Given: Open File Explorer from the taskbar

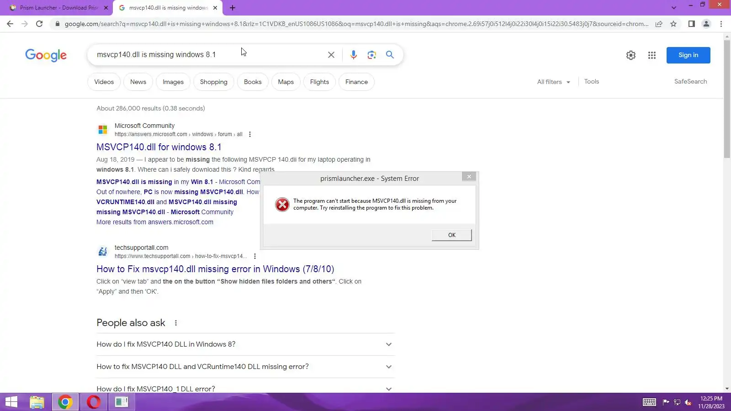Looking at the screenshot, I should (37, 402).
